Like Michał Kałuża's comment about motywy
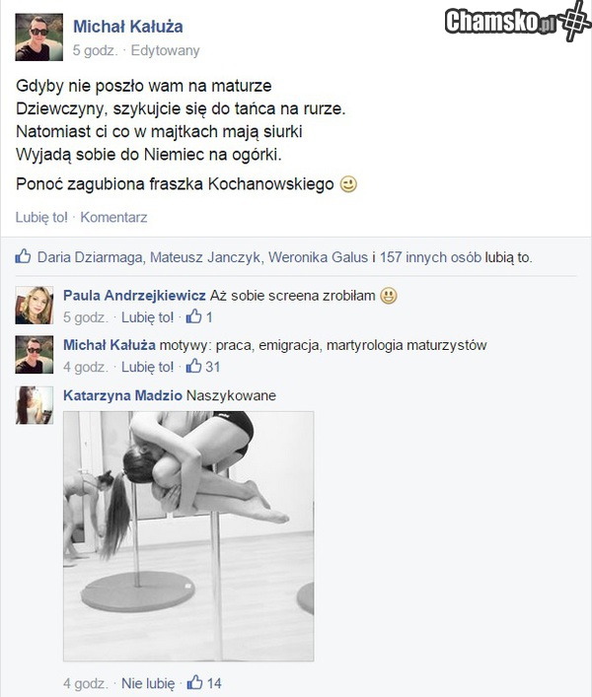This screenshot has height=697, width=592. (148, 367)
